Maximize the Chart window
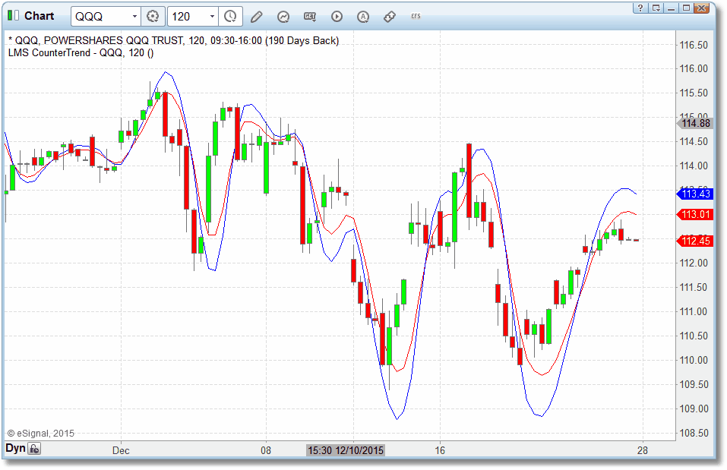The height and width of the screenshot is (470, 727). [686, 8]
